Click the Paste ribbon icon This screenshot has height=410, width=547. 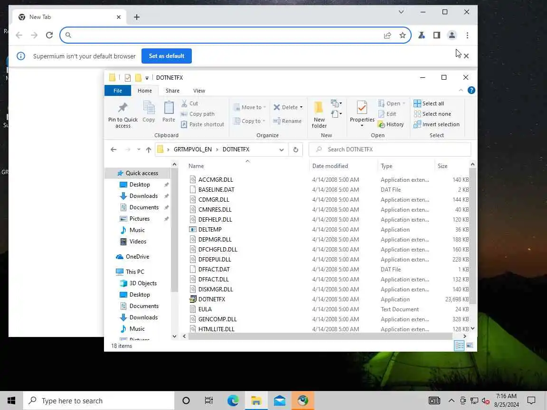pyautogui.click(x=169, y=108)
